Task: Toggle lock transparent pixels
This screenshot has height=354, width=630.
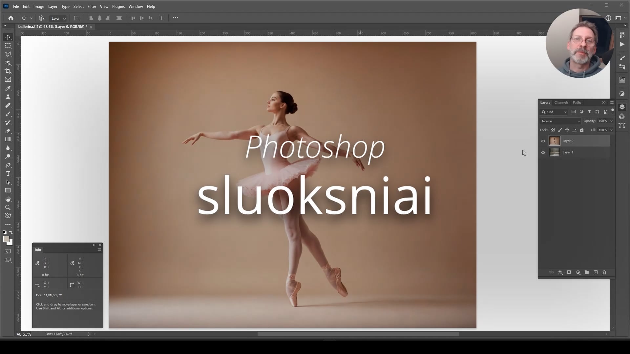Action: point(553,130)
